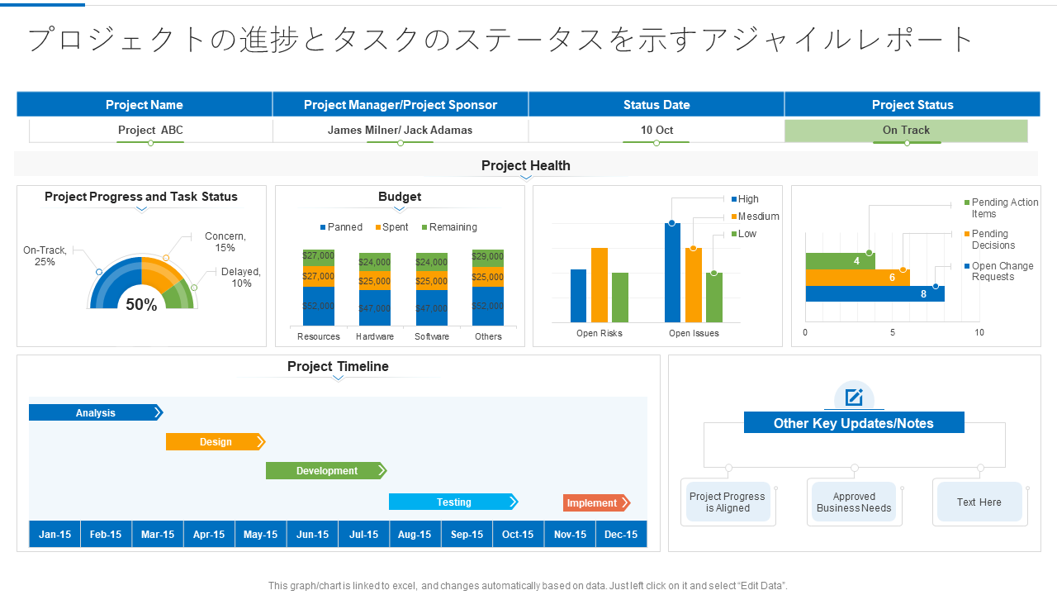Viewport: 1057px width, 595px height.
Task: Click the 'Other Key Updates/Notes' title bar
Action: point(854,423)
